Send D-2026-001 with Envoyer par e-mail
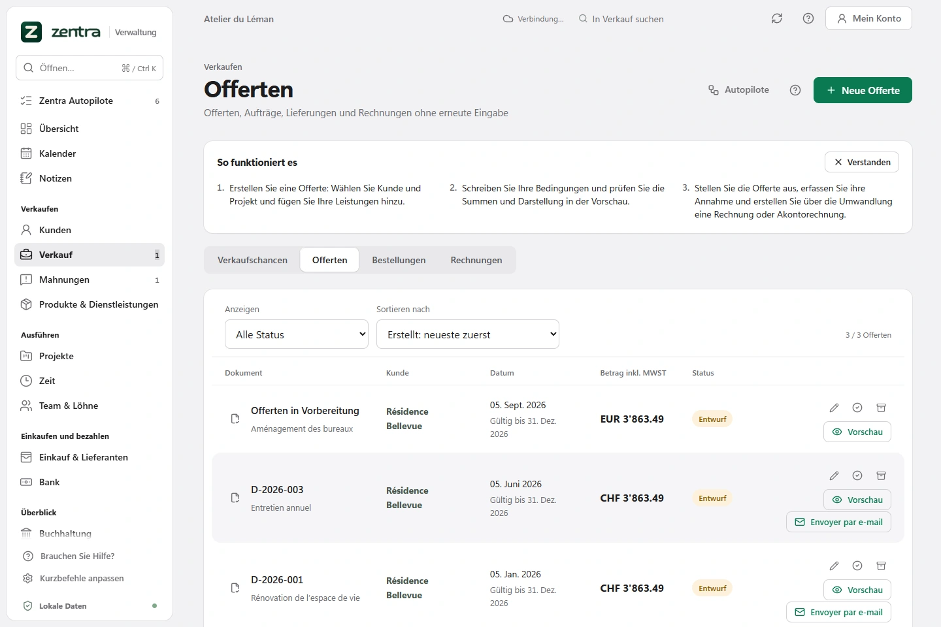 click(x=838, y=612)
